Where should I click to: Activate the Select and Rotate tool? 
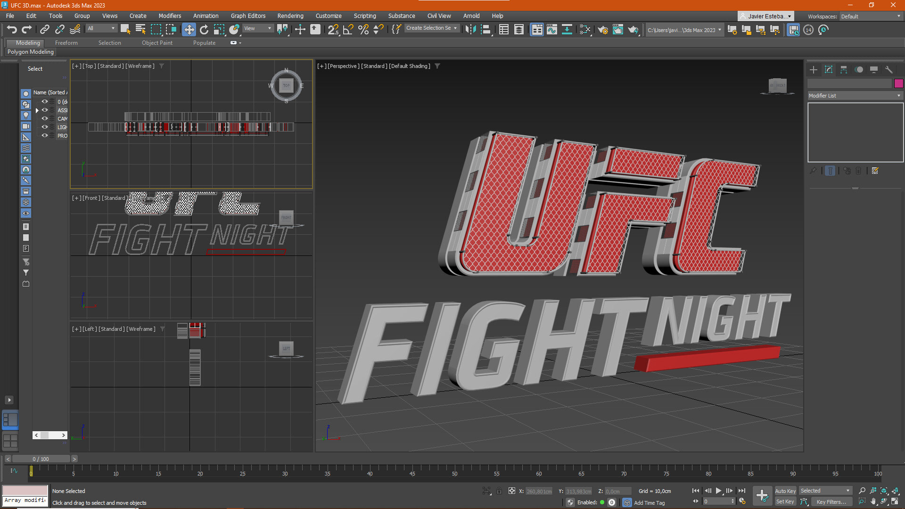coord(204,30)
